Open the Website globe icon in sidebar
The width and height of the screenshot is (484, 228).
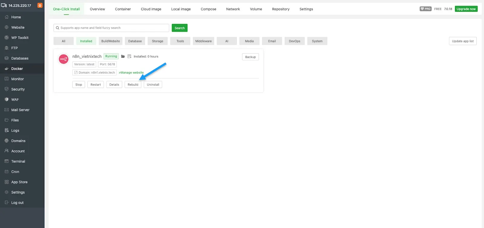tap(7, 28)
